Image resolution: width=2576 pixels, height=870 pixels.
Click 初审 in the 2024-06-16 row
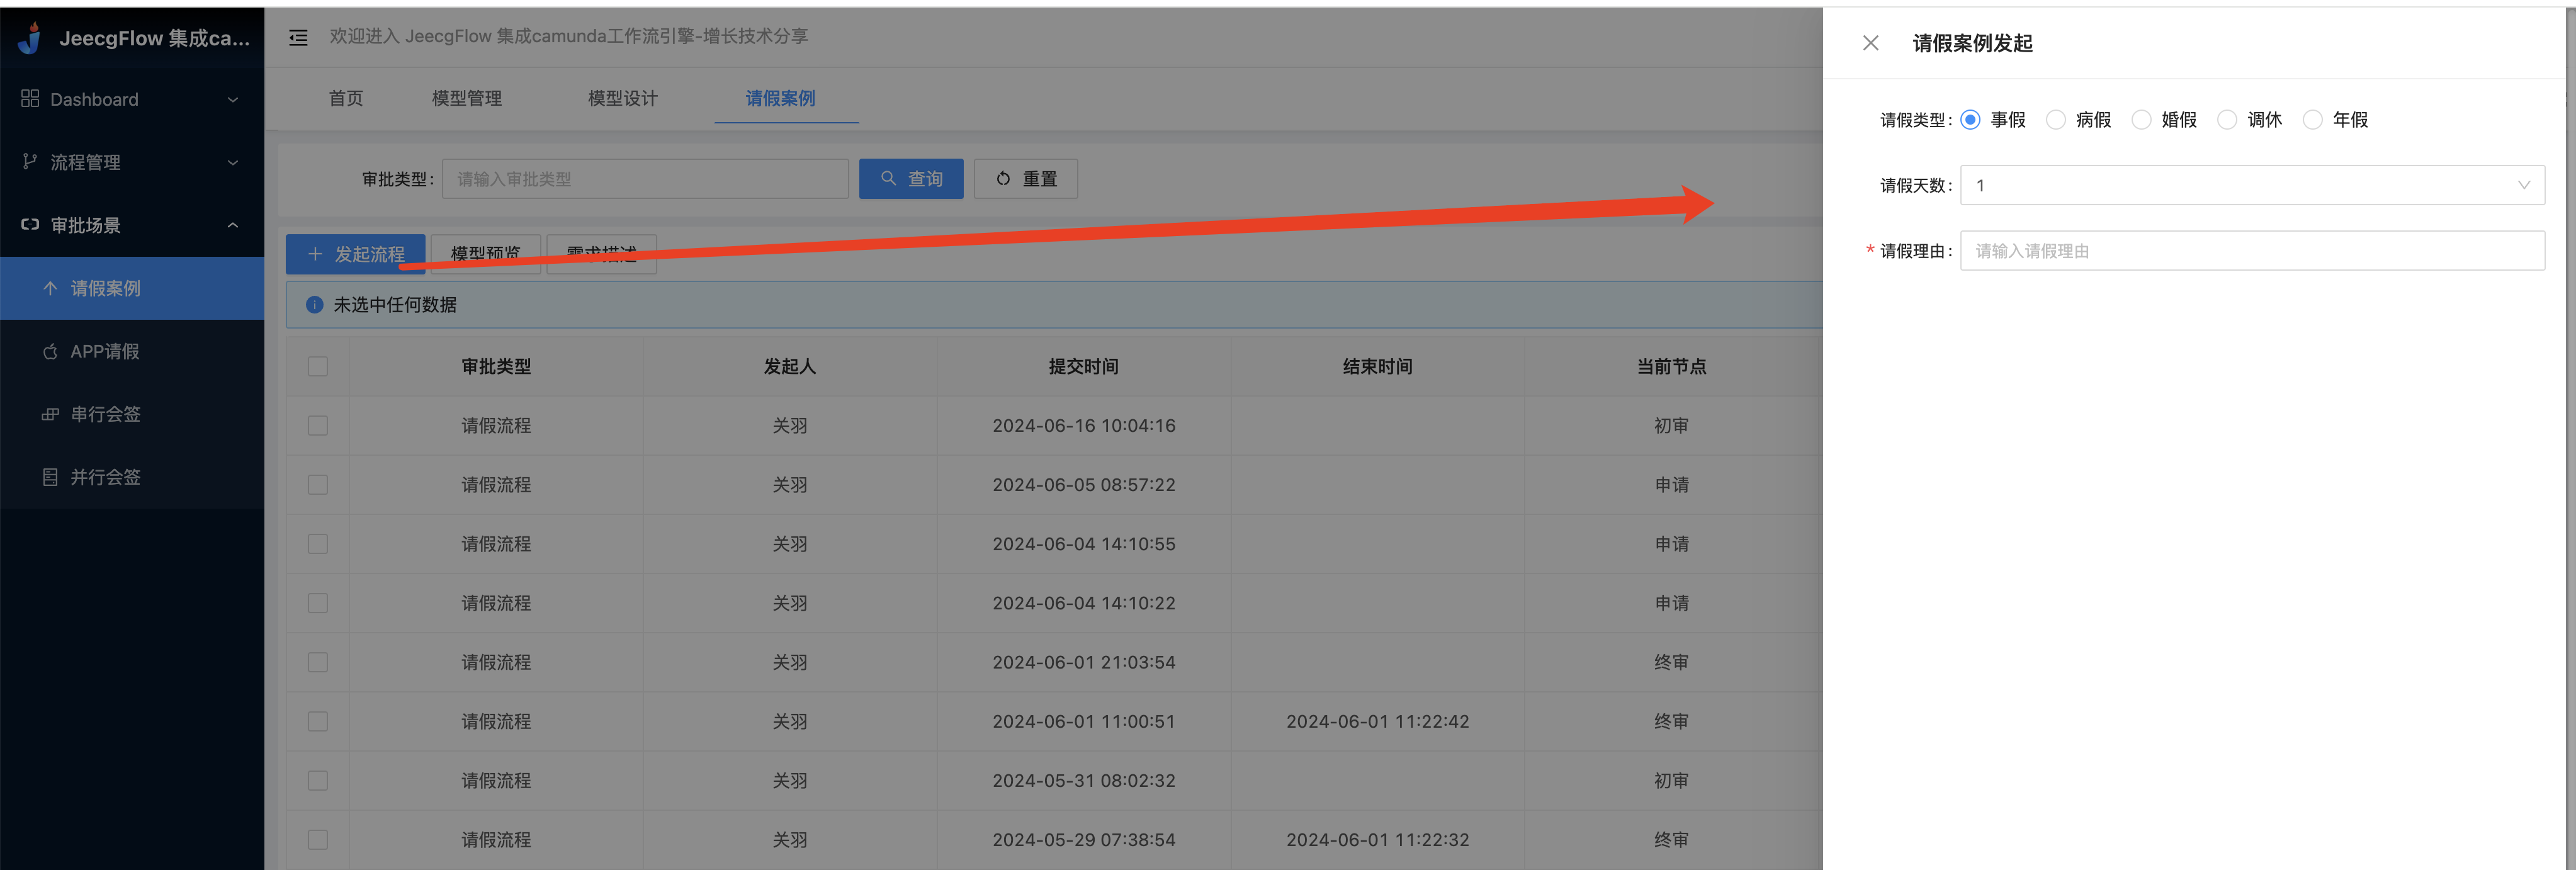1672,425
